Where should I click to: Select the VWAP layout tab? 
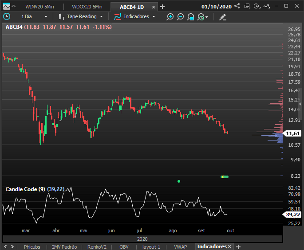pyautogui.click(x=181, y=247)
